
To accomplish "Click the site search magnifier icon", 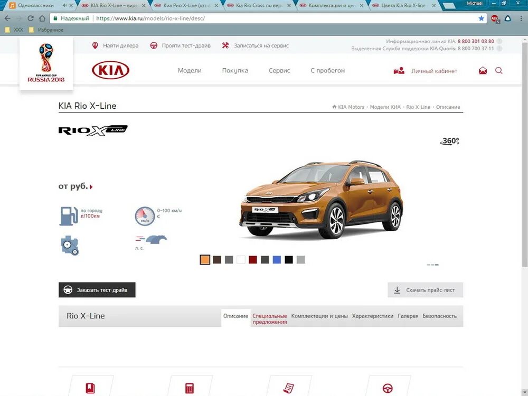I will [x=499, y=70].
